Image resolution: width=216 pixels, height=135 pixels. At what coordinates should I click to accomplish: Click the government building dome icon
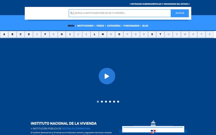[x=153, y=123]
